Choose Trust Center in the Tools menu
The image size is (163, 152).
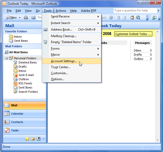tap(60, 67)
